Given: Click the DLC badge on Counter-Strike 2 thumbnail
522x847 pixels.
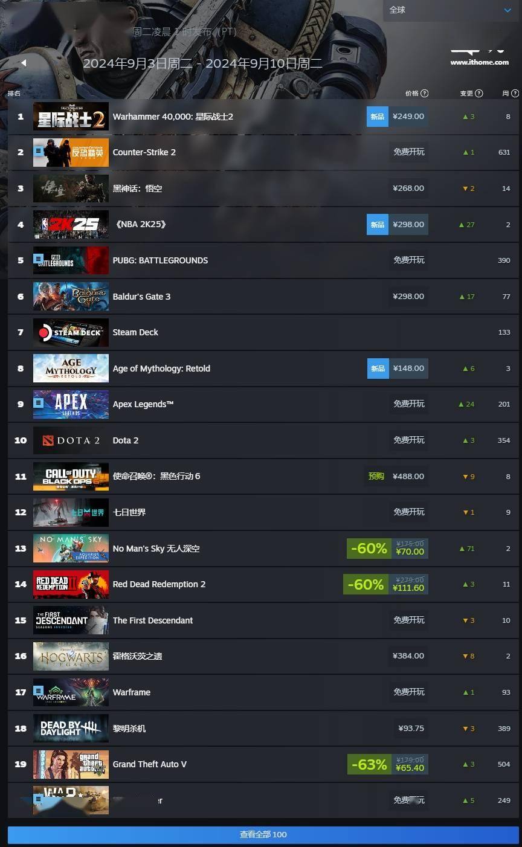Looking at the screenshot, I should coord(39,150).
